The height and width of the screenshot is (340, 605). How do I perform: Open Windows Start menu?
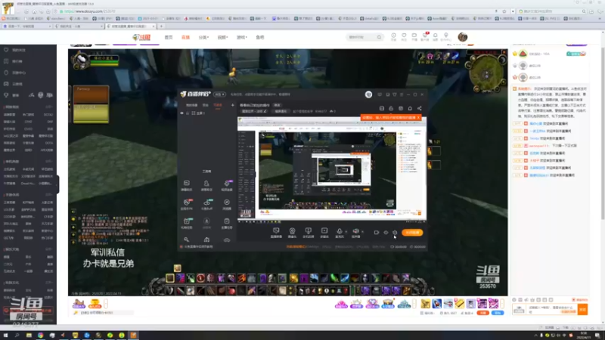click(x=5, y=335)
